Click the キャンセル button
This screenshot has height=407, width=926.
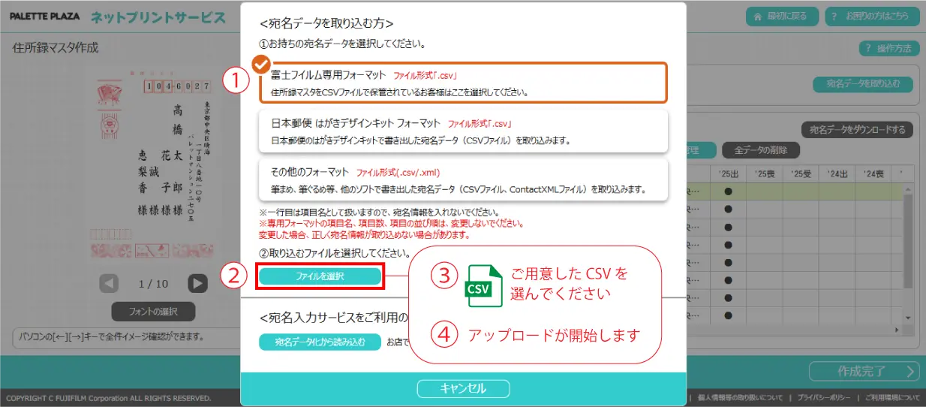(464, 388)
